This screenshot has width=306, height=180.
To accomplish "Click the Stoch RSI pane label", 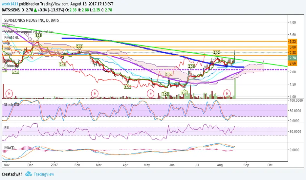I will click(x=12, y=104).
